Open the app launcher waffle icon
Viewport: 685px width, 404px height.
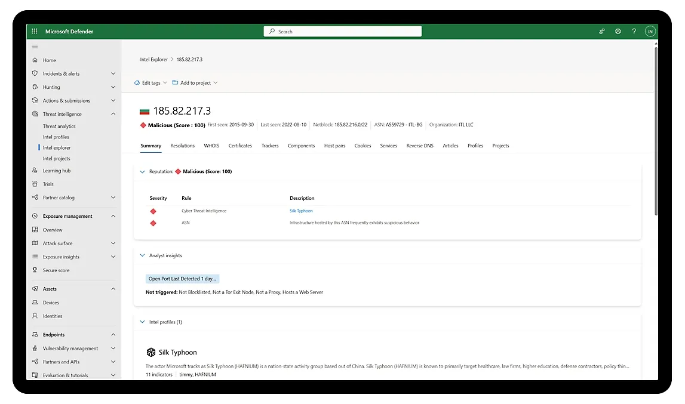(35, 32)
